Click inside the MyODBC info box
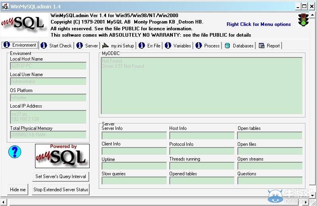The width and height of the screenshot is (317, 206). click(202, 86)
